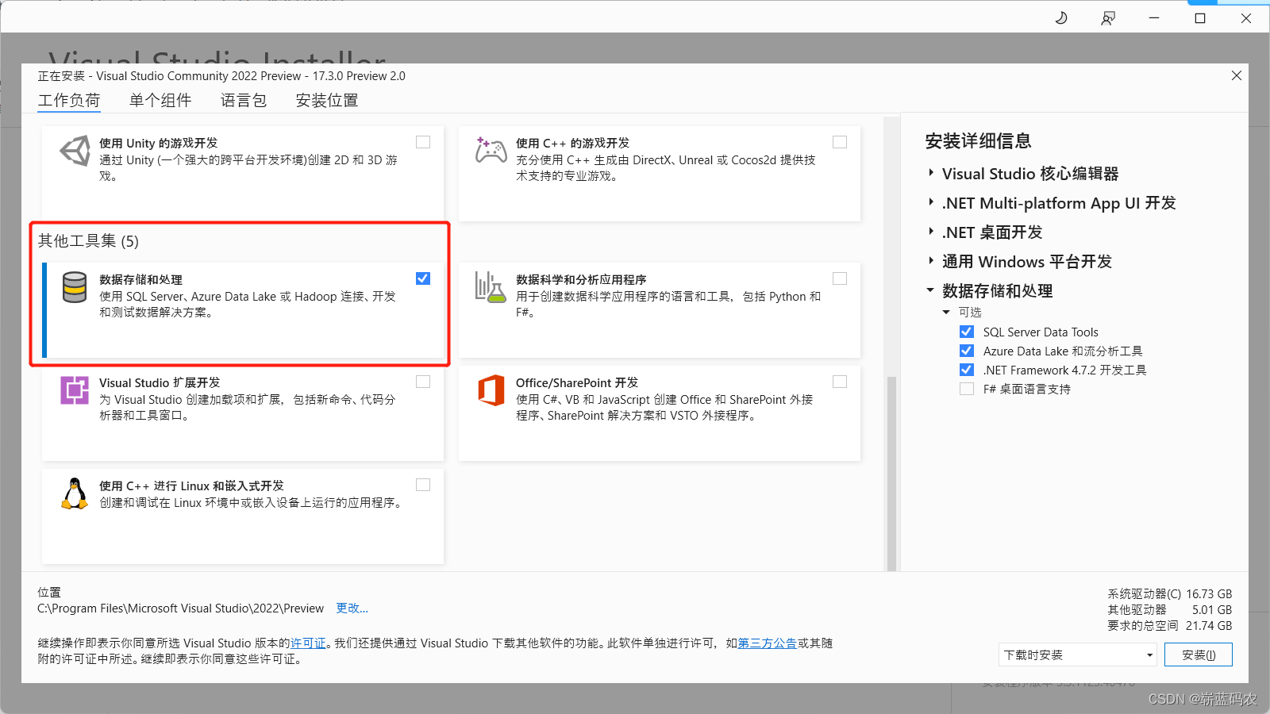Screen dimensions: 1270x714
Task: Open the install-while-downloading dropdown
Action: click(x=1078, y=654)
